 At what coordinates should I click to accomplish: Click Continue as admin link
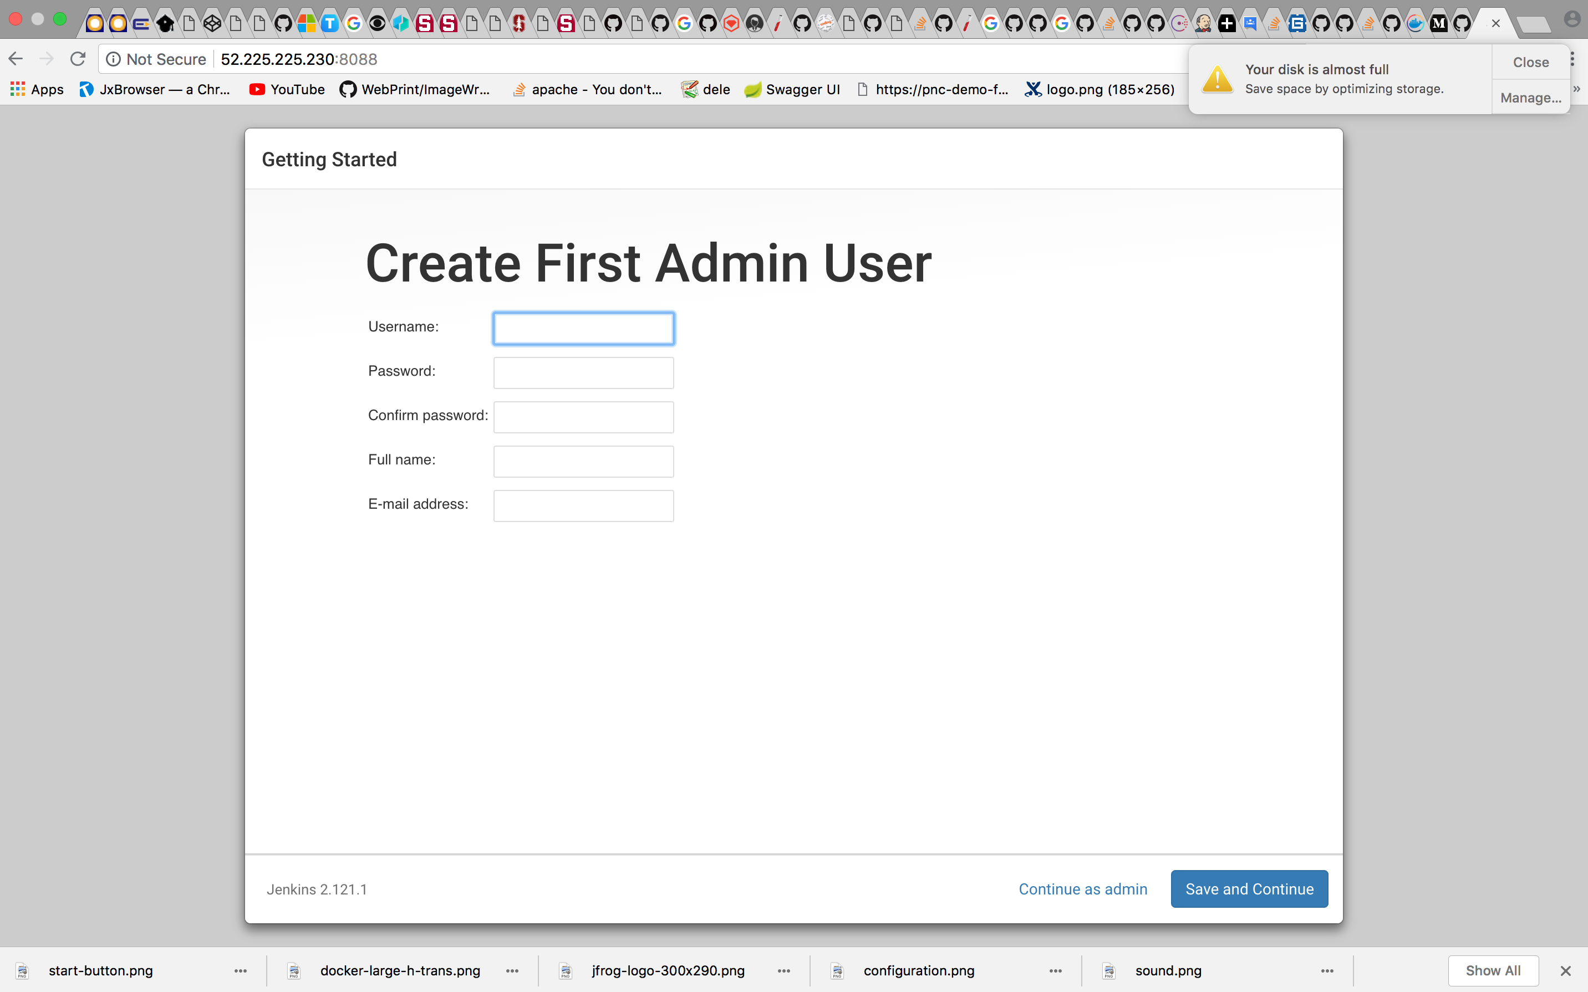click(1083, 889)
